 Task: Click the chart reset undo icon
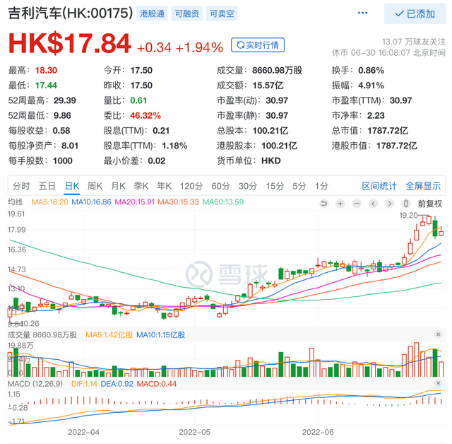[x=324, y=204]
